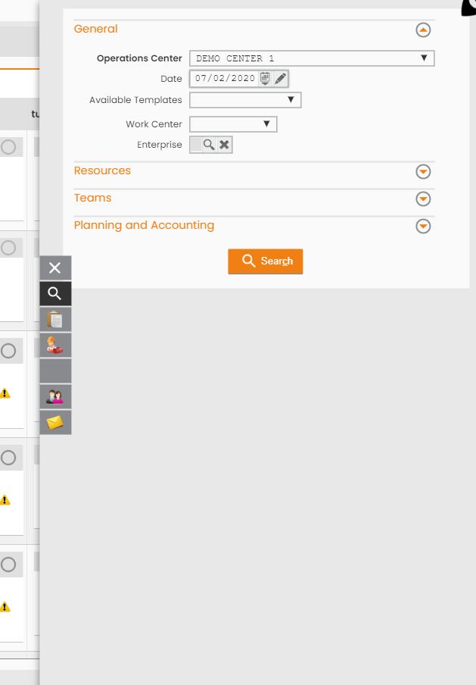Expand the Teams section
This screenshot has height=685, width=476.
[x=423, y=199]
